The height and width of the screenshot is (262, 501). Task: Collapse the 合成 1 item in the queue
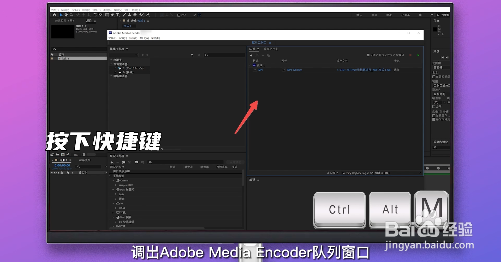[x=250, y=65]
